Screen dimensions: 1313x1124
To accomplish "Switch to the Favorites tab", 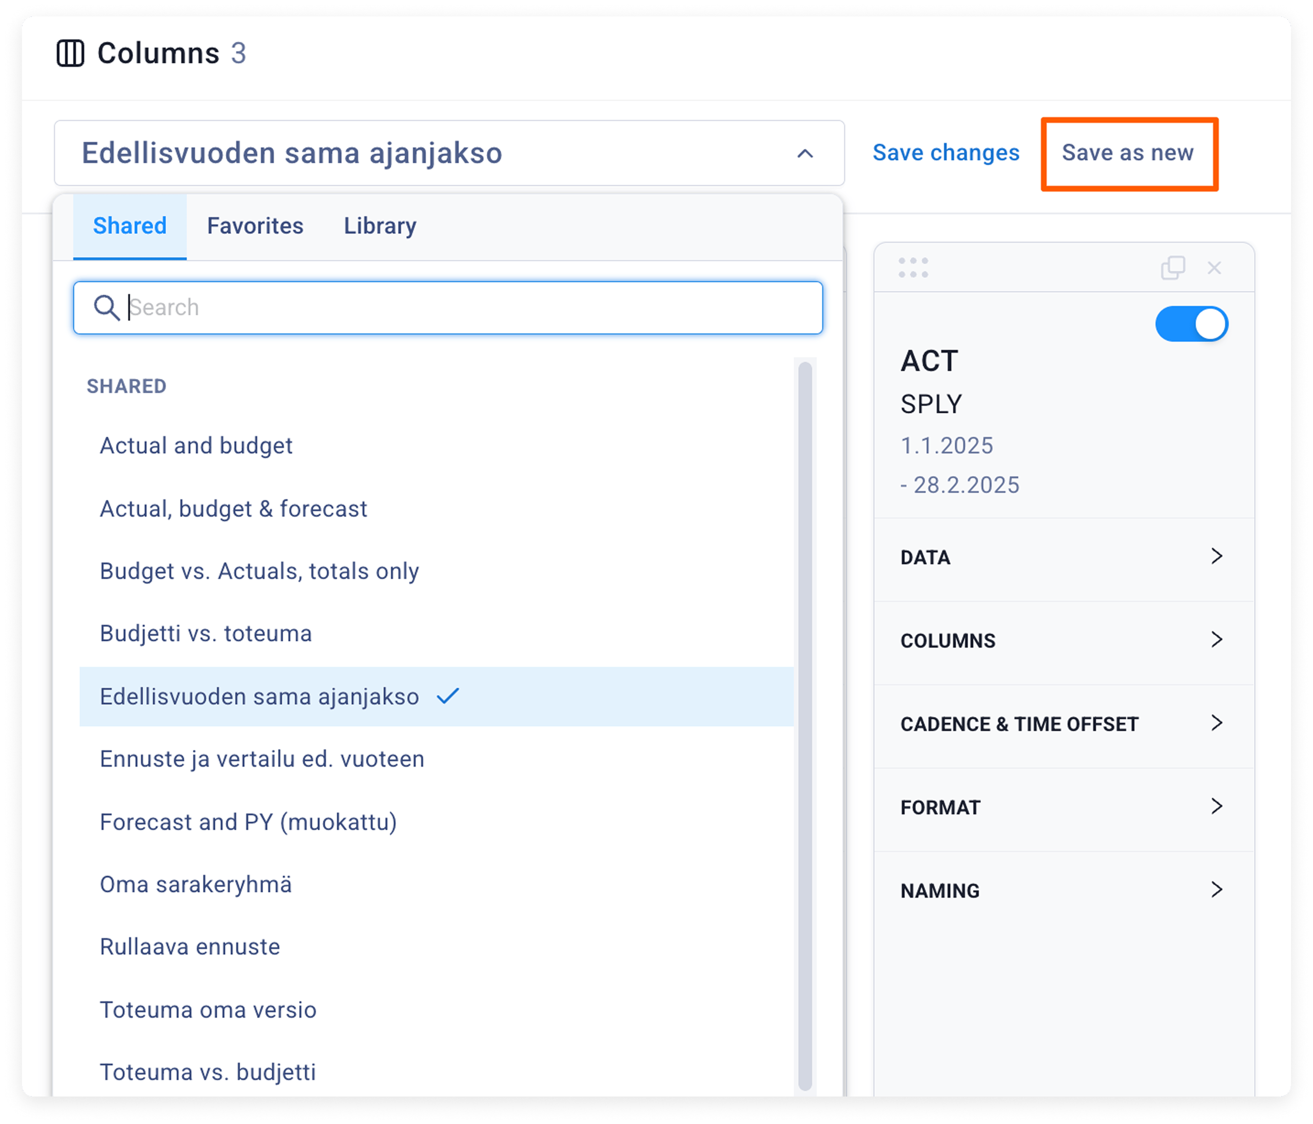I will point(255,226).
